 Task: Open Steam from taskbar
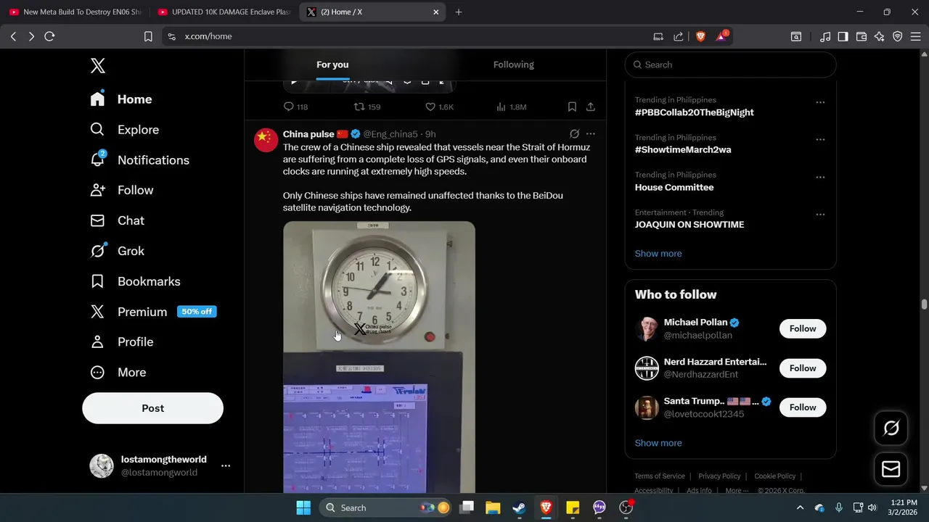click(x=519, y=507)
